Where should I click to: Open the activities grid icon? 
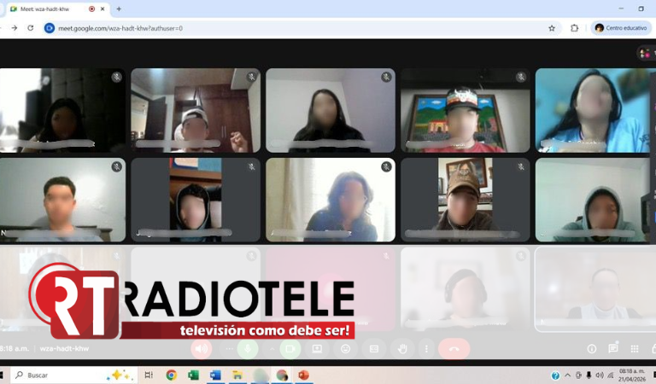pyautogui.click(x=634, y=348)
